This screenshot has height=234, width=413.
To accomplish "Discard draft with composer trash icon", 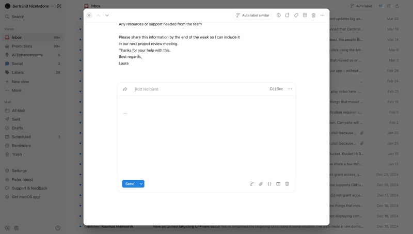I will point(287,184).
